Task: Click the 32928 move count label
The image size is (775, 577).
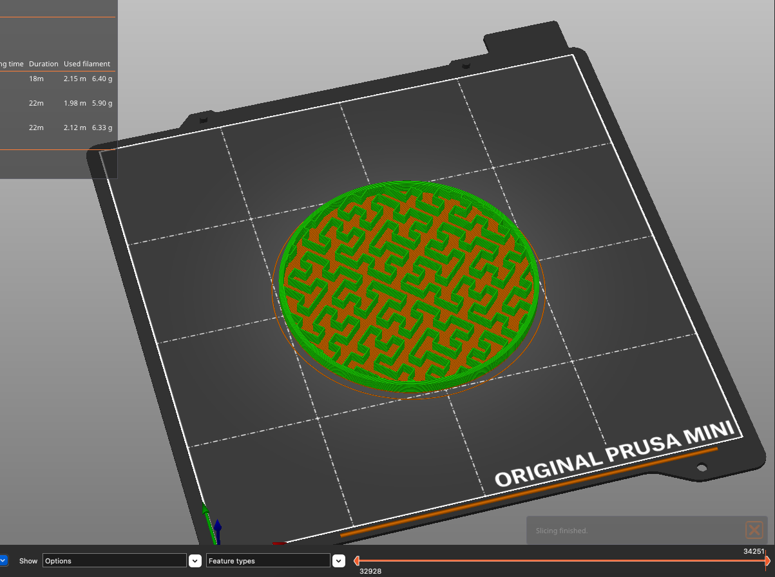Action: click(x=370, y=571)
